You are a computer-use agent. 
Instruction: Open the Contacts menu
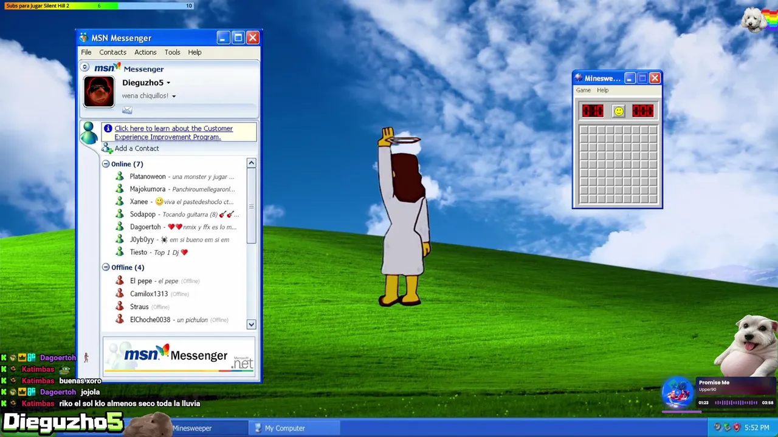click(x=112, y=52)
